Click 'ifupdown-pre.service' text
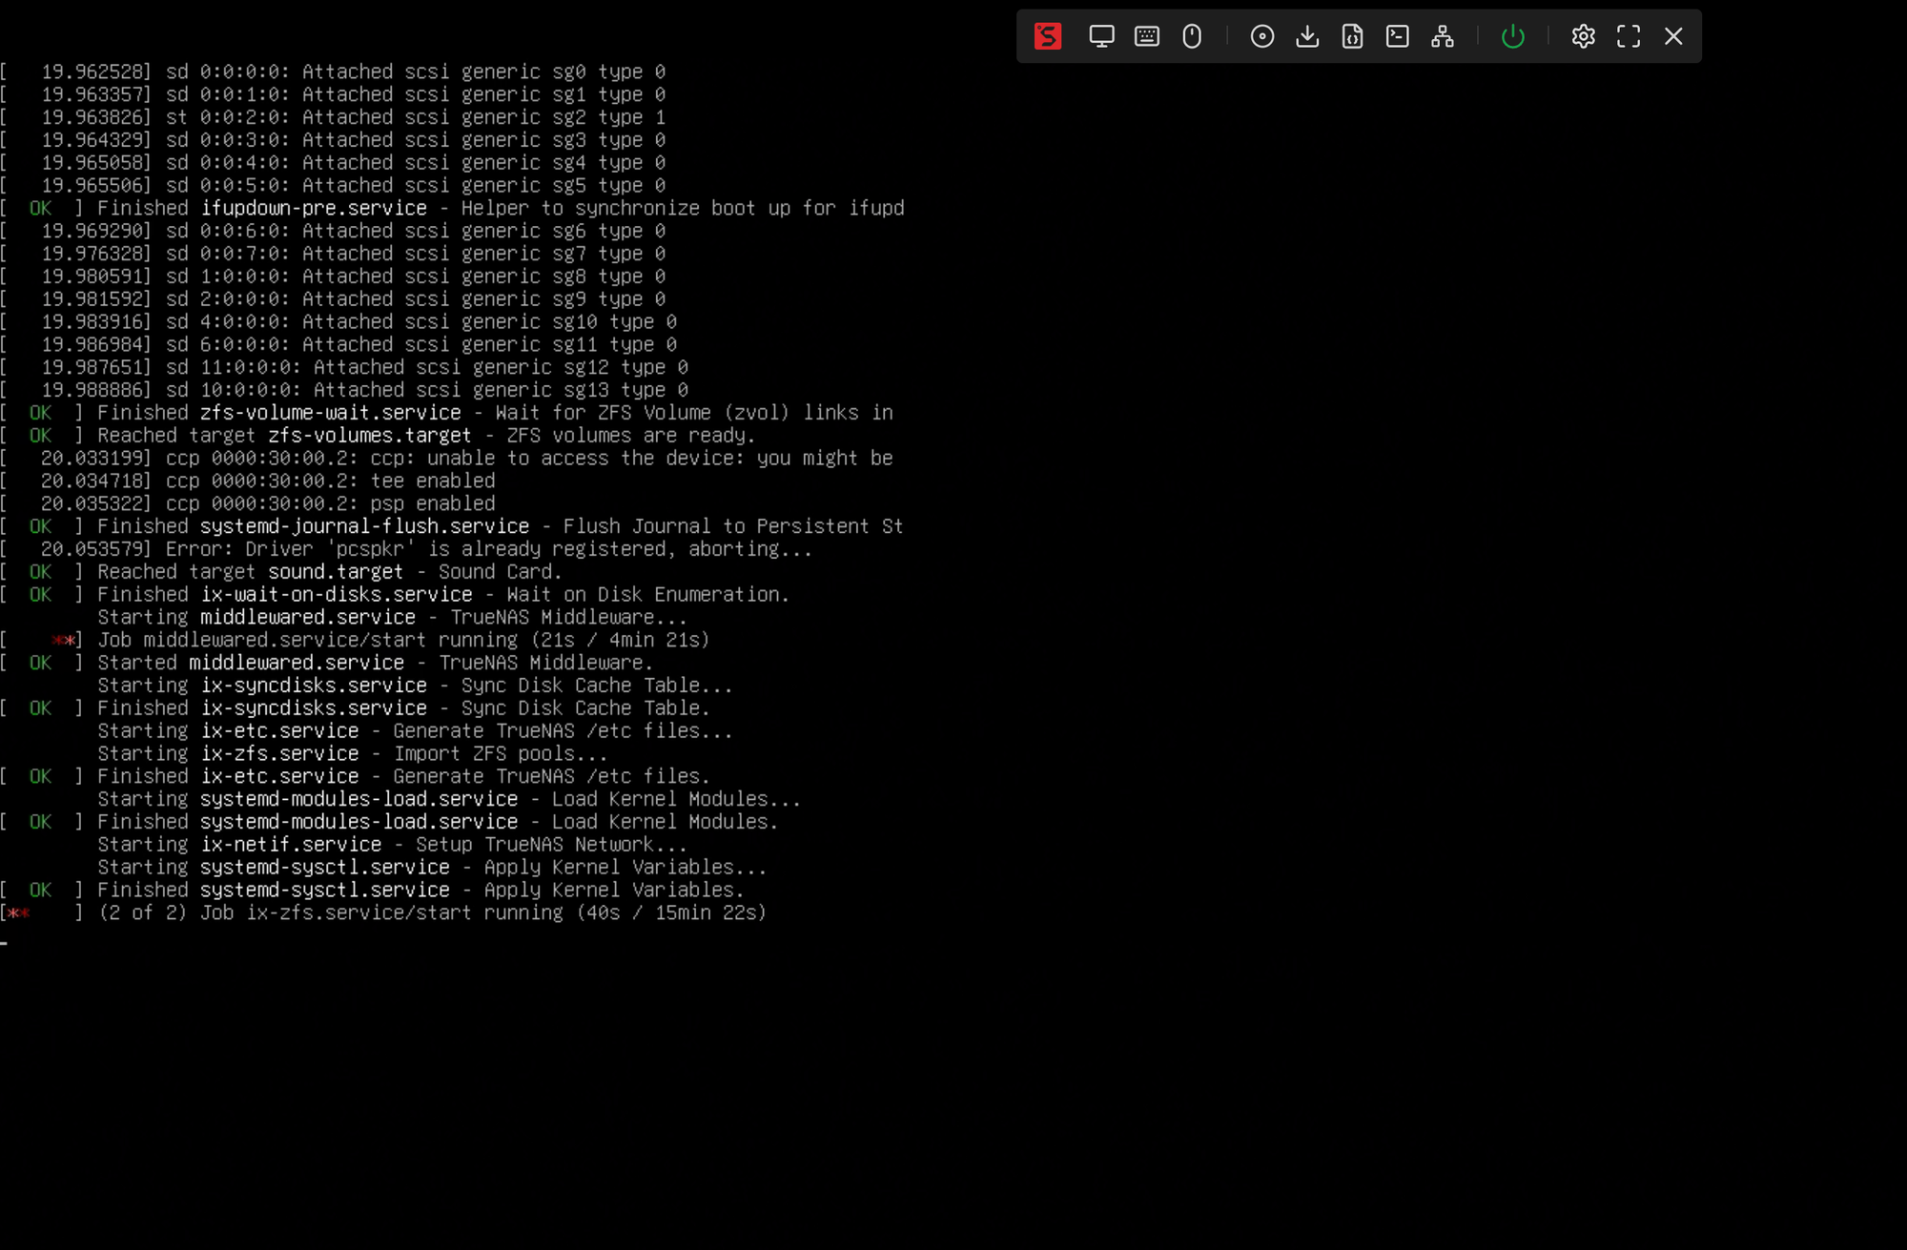This screenshot has width=1907, height=1250. [314, 208]
